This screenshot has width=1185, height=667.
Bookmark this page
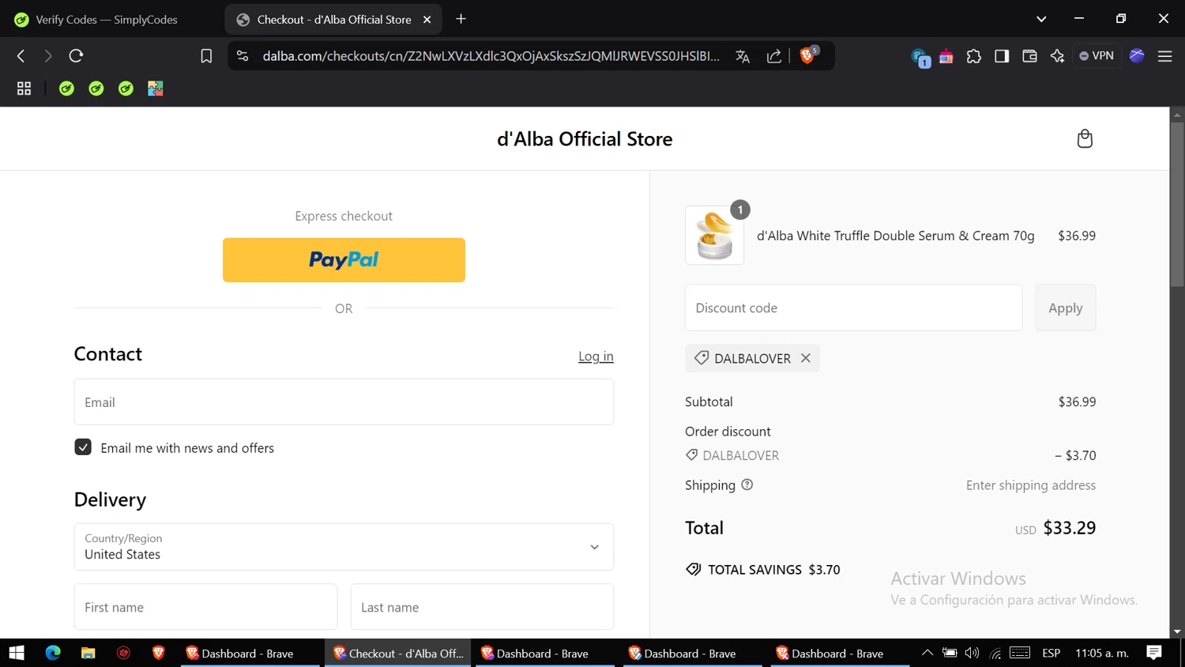[206, 56]
